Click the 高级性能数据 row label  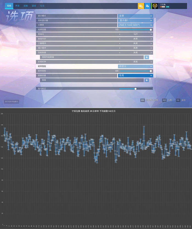pyautogui.click(x=48, y=57)
